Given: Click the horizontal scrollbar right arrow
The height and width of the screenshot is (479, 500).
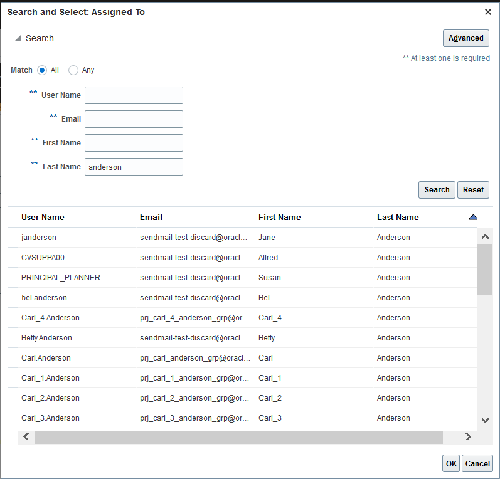Looking at the screenshot, I should point(468,436).
